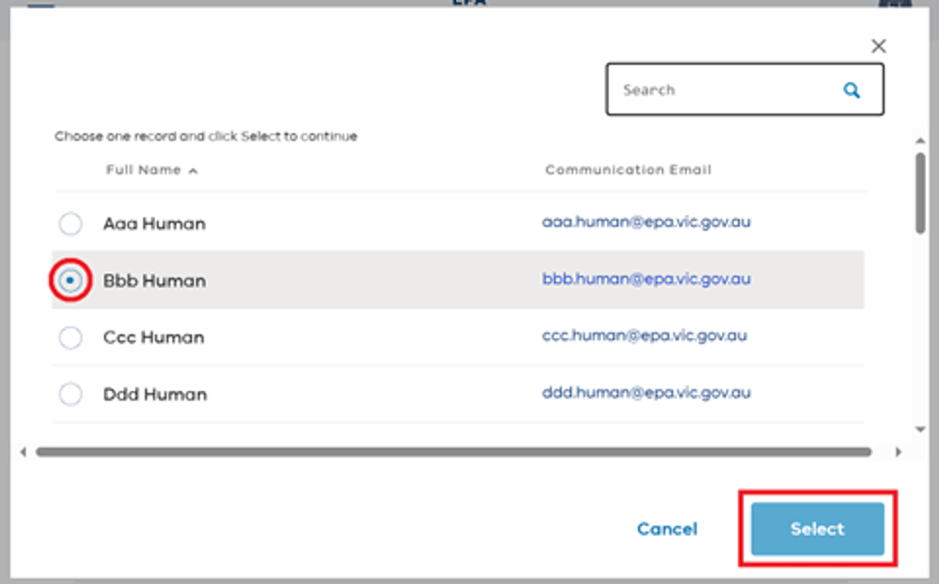Screen dimensions: 939x584
Task: Open bbb.human@epa.vic.gov.au email link
Action: [646, 279]
